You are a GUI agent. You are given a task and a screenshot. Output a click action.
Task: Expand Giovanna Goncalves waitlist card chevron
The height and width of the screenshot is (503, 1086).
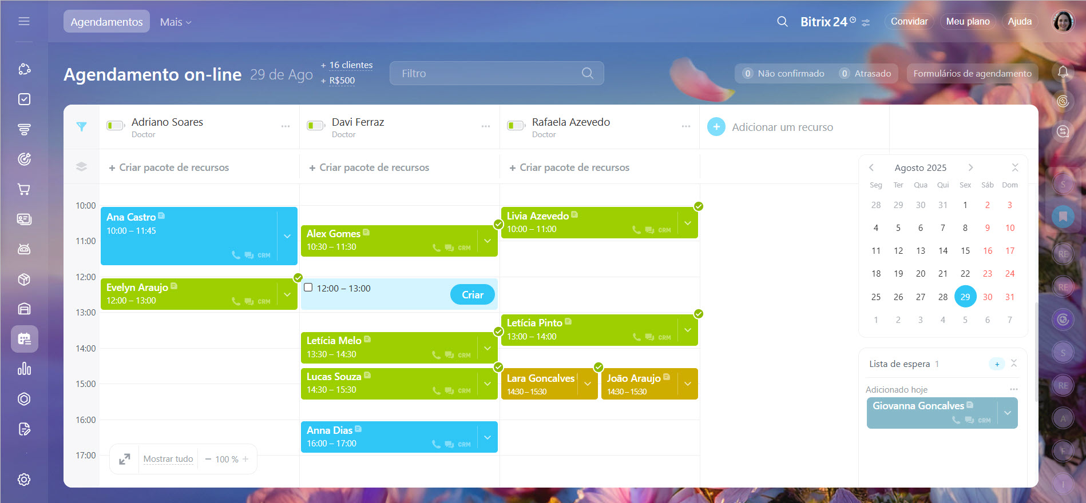click(1007, 413)
